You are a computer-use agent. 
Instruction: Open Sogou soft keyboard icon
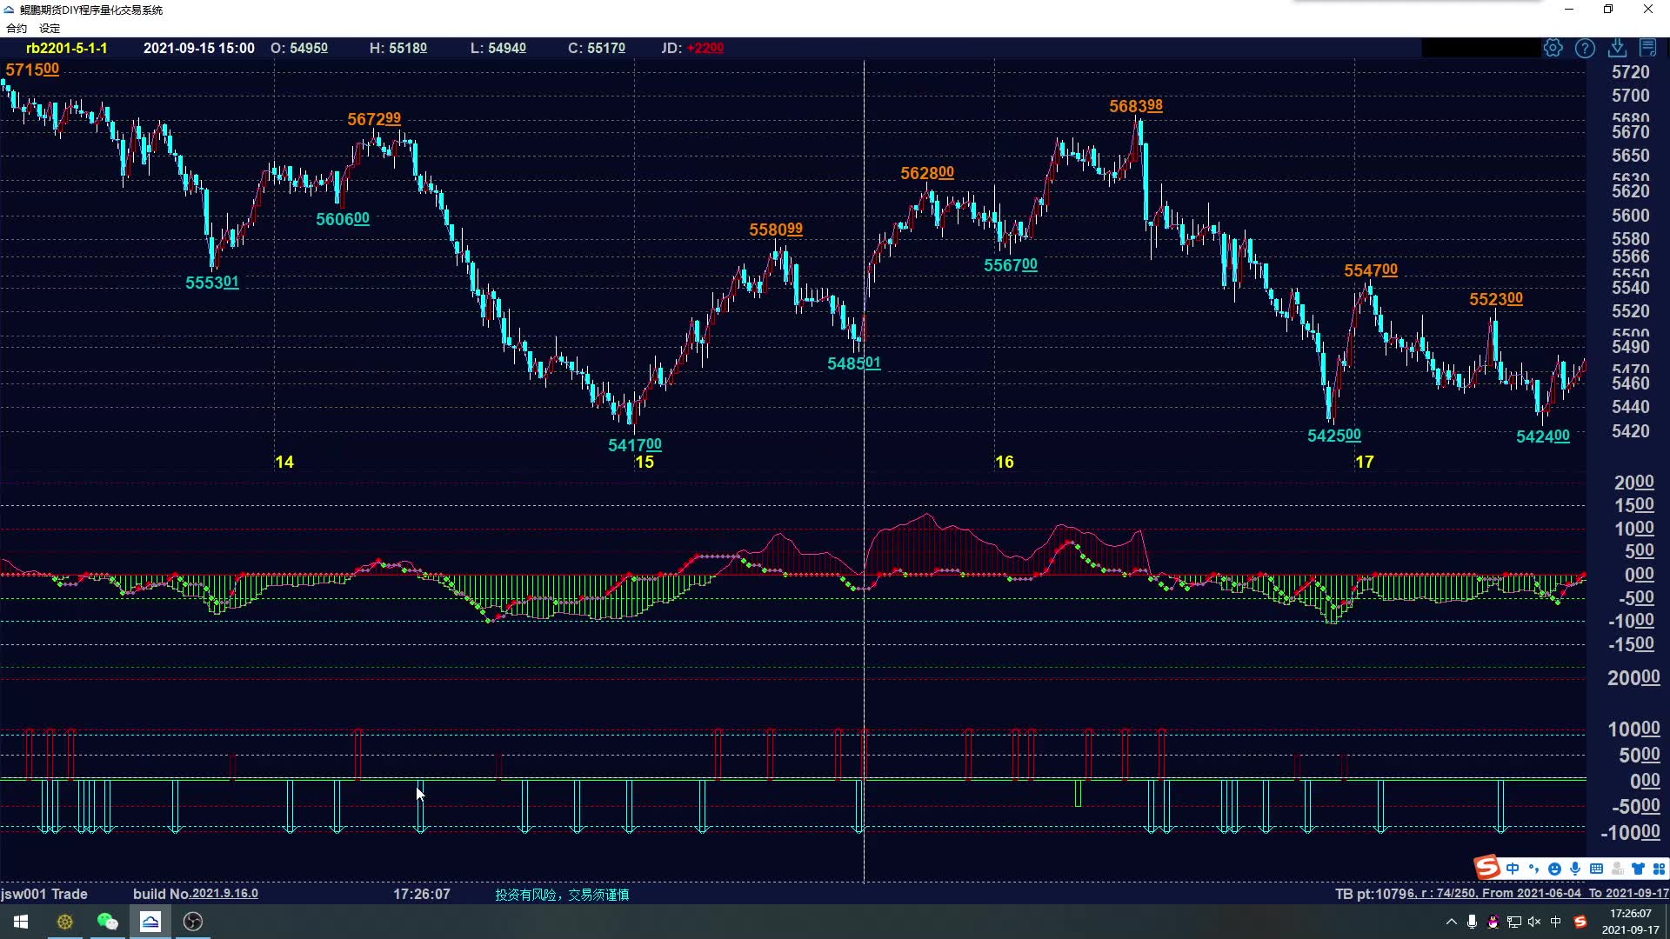pyautogui.click(x=1596, y=869)
